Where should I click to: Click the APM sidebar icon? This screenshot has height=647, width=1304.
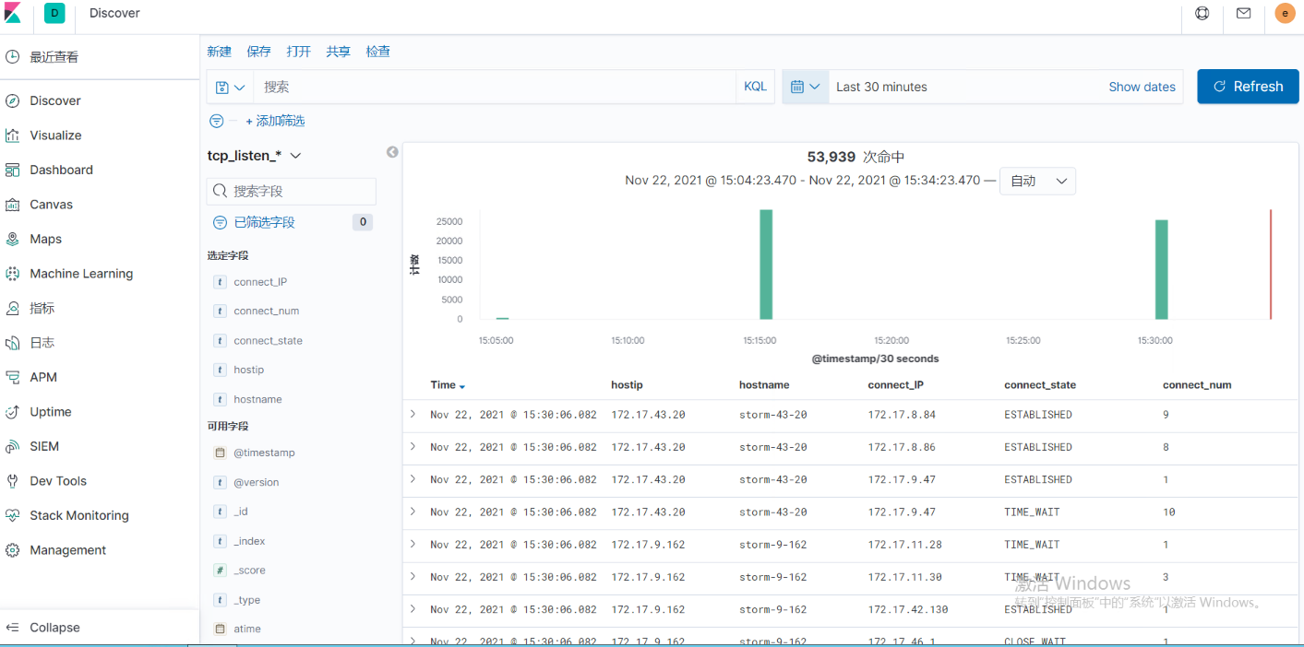[x=13, y=377]
